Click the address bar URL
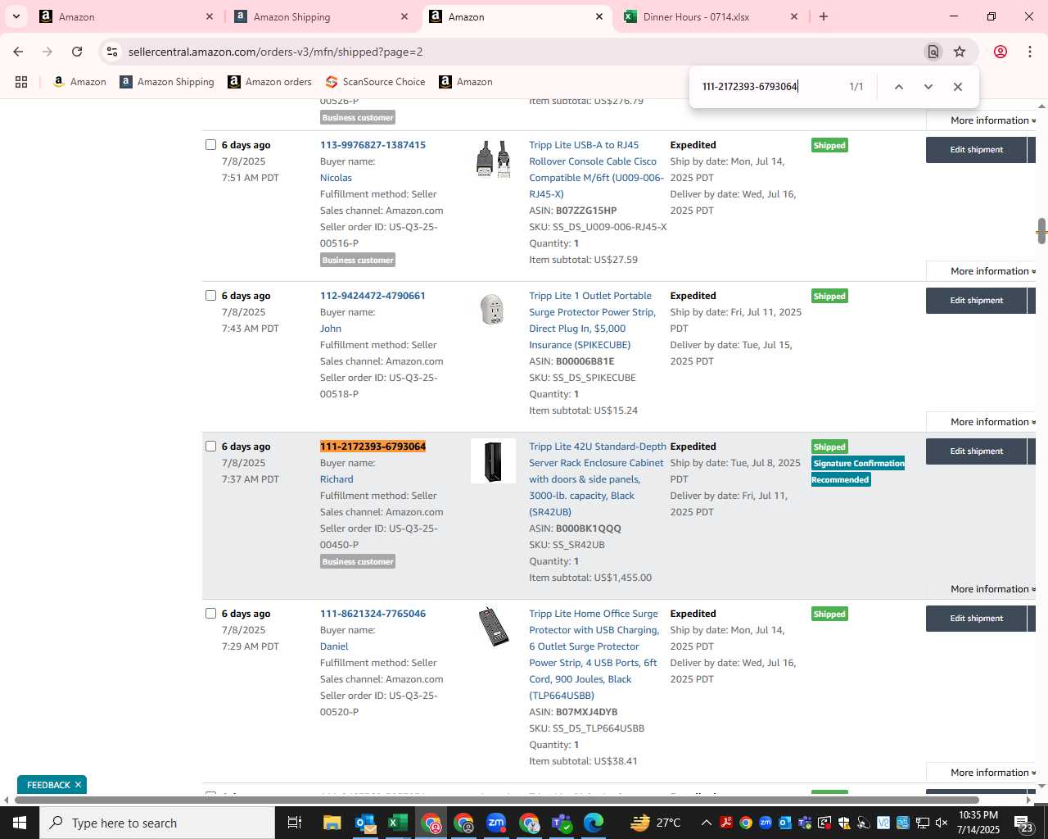This screenshot has height=839, width=1048. coord(275,52)
